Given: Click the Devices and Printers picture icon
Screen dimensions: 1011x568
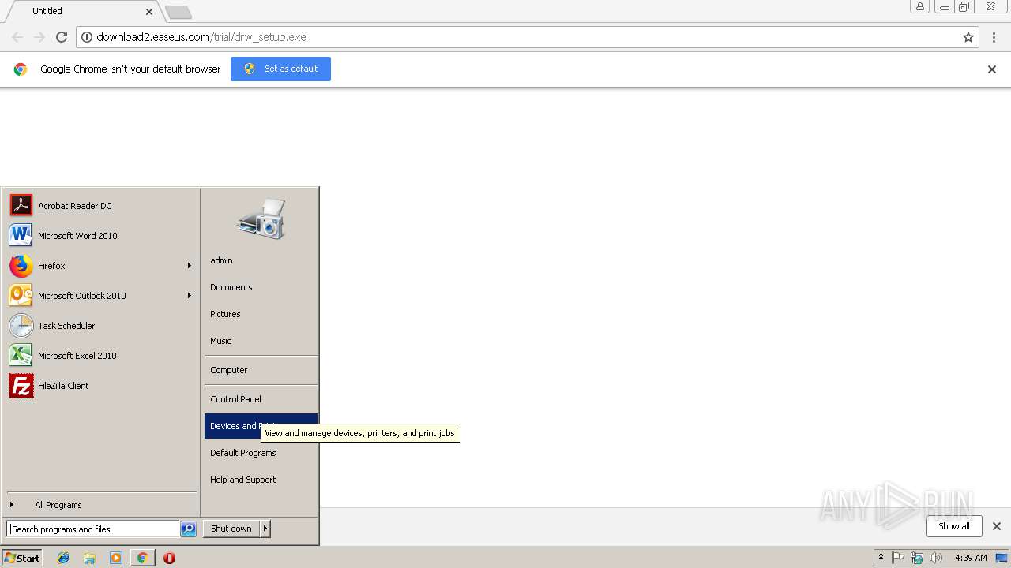Looking at the screenshot, I should [261, 219].
